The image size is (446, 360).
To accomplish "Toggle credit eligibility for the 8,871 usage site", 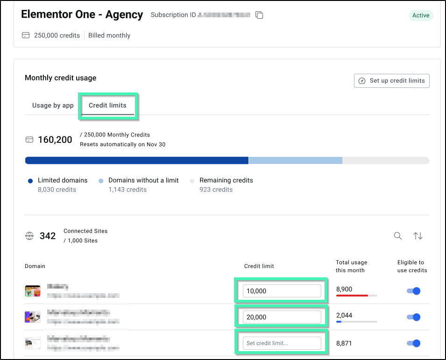I will coord(414,343).
